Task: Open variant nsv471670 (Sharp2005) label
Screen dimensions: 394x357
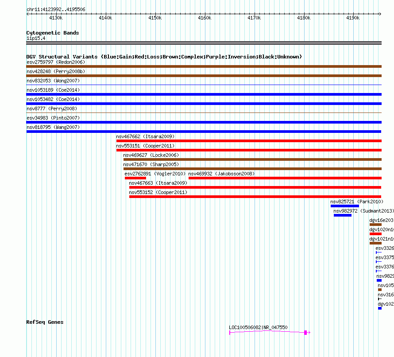Action: point(151,164)
